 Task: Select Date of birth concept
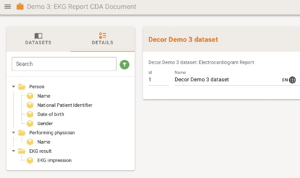pos(51,114)
